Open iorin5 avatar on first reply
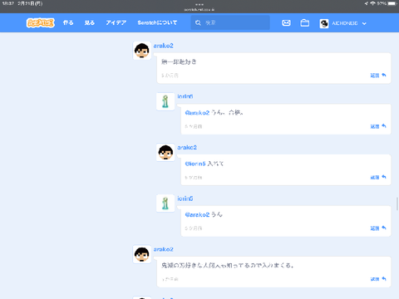The height and width of the screenshot is (299, 399). (x=165, y=101)
